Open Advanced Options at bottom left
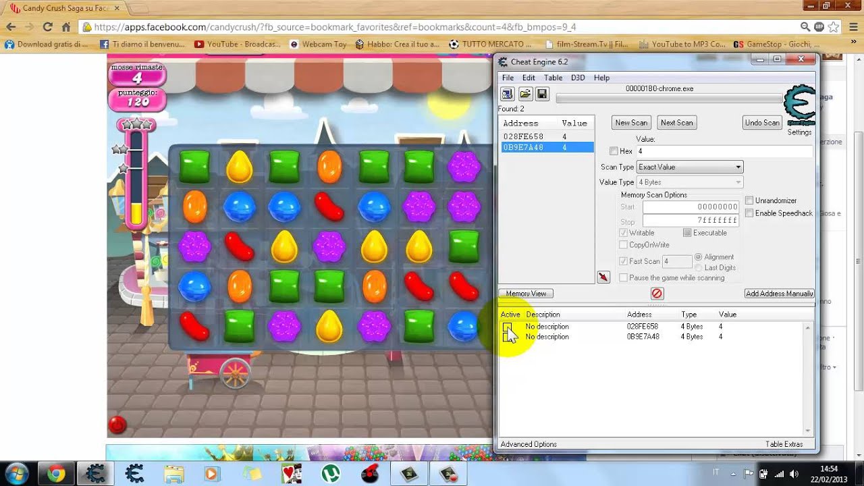This screenshot has height=486, width=864. [x=529, y=444]
